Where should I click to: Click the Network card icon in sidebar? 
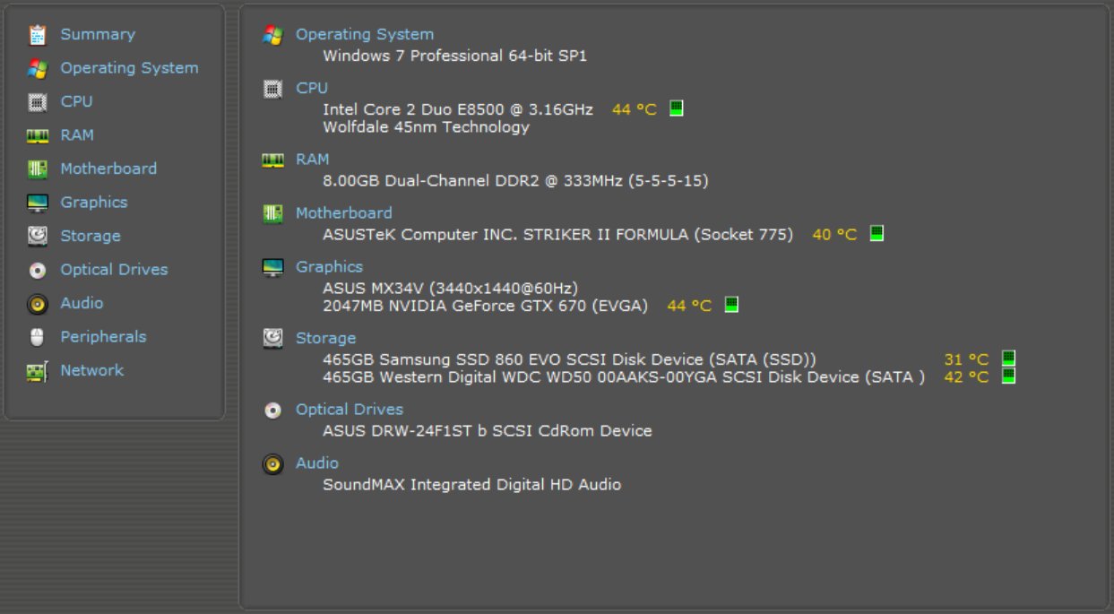pos(37,371)
